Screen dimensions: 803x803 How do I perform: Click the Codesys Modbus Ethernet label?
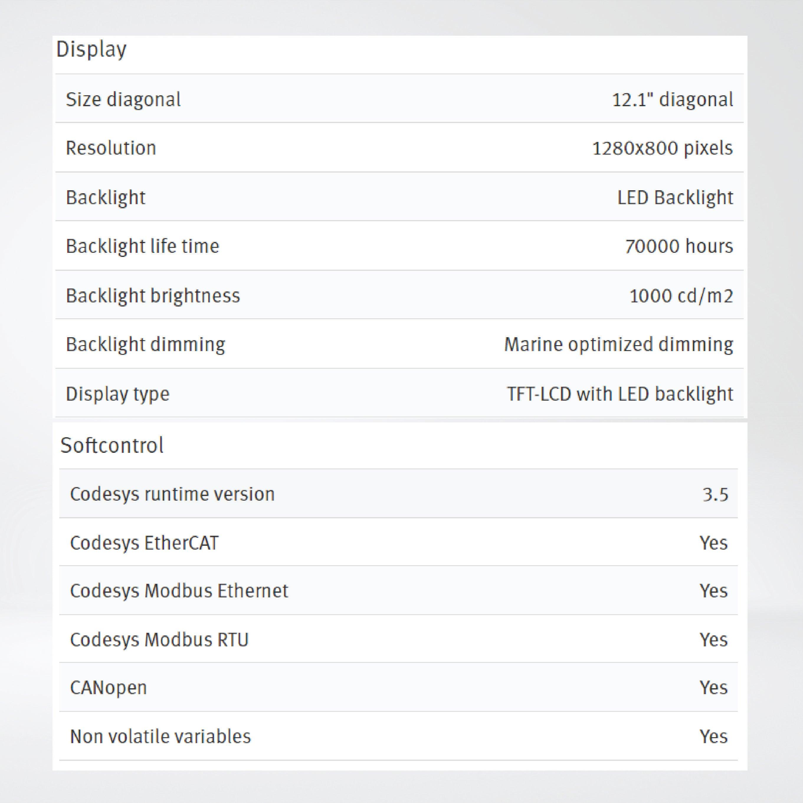(x=179, y=591)
